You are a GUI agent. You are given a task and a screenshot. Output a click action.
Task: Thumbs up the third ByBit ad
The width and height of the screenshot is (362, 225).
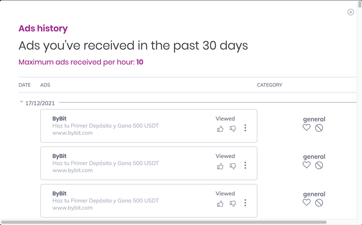[x=220, y=203]
